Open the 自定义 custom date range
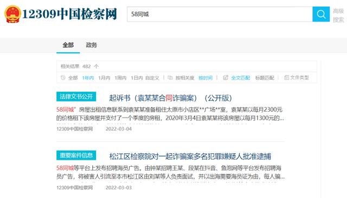The height and width of the screenshot is (198, 347). pos(152,78)
